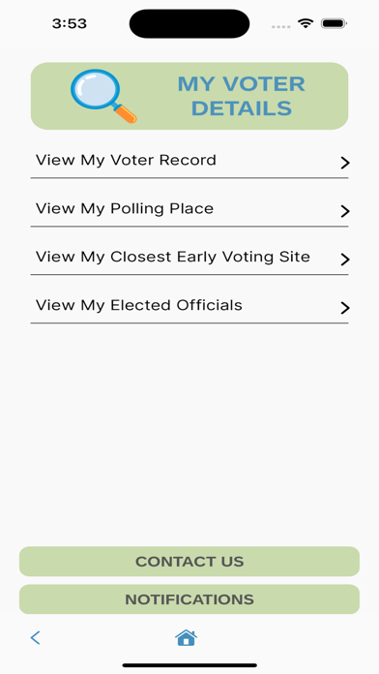Tap the Dynamic Island pill

coord(189,23)
